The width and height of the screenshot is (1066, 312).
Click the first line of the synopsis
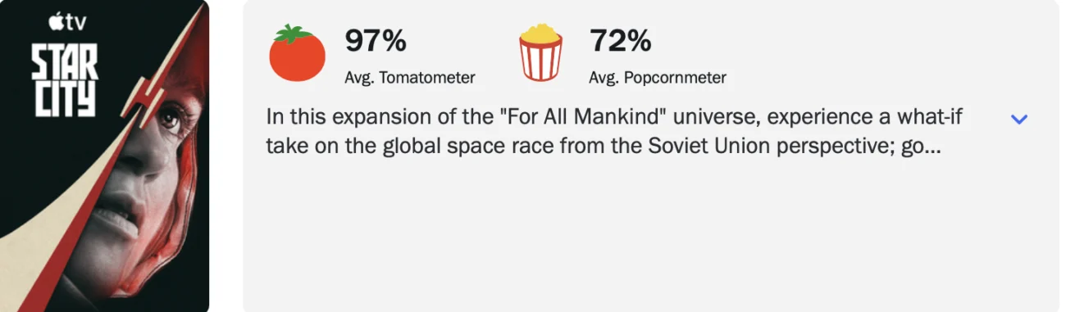[614, 117]
